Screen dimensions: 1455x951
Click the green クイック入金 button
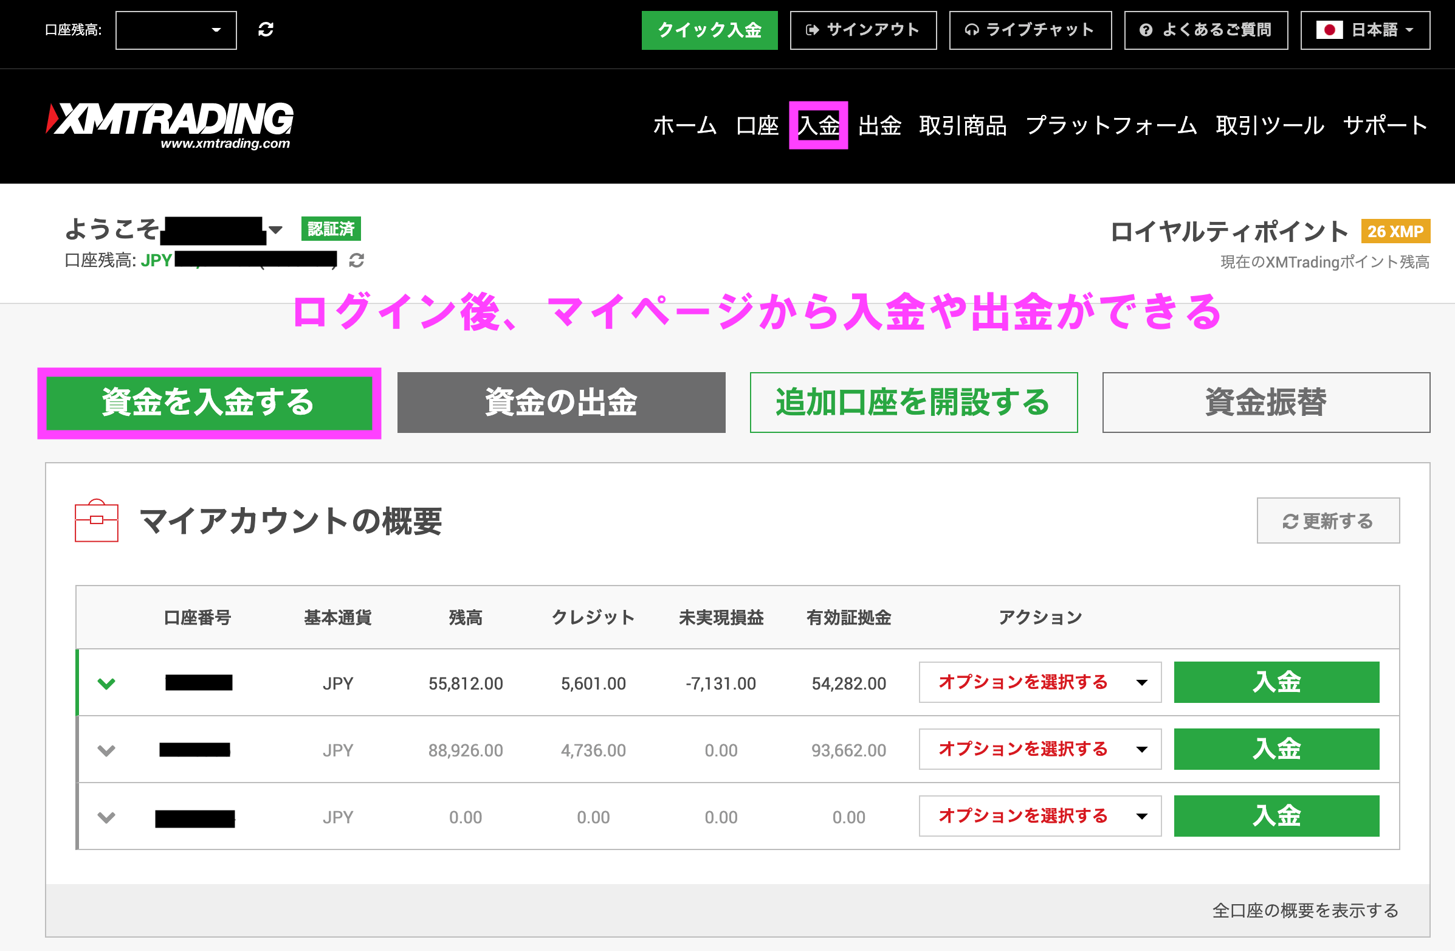709,30
